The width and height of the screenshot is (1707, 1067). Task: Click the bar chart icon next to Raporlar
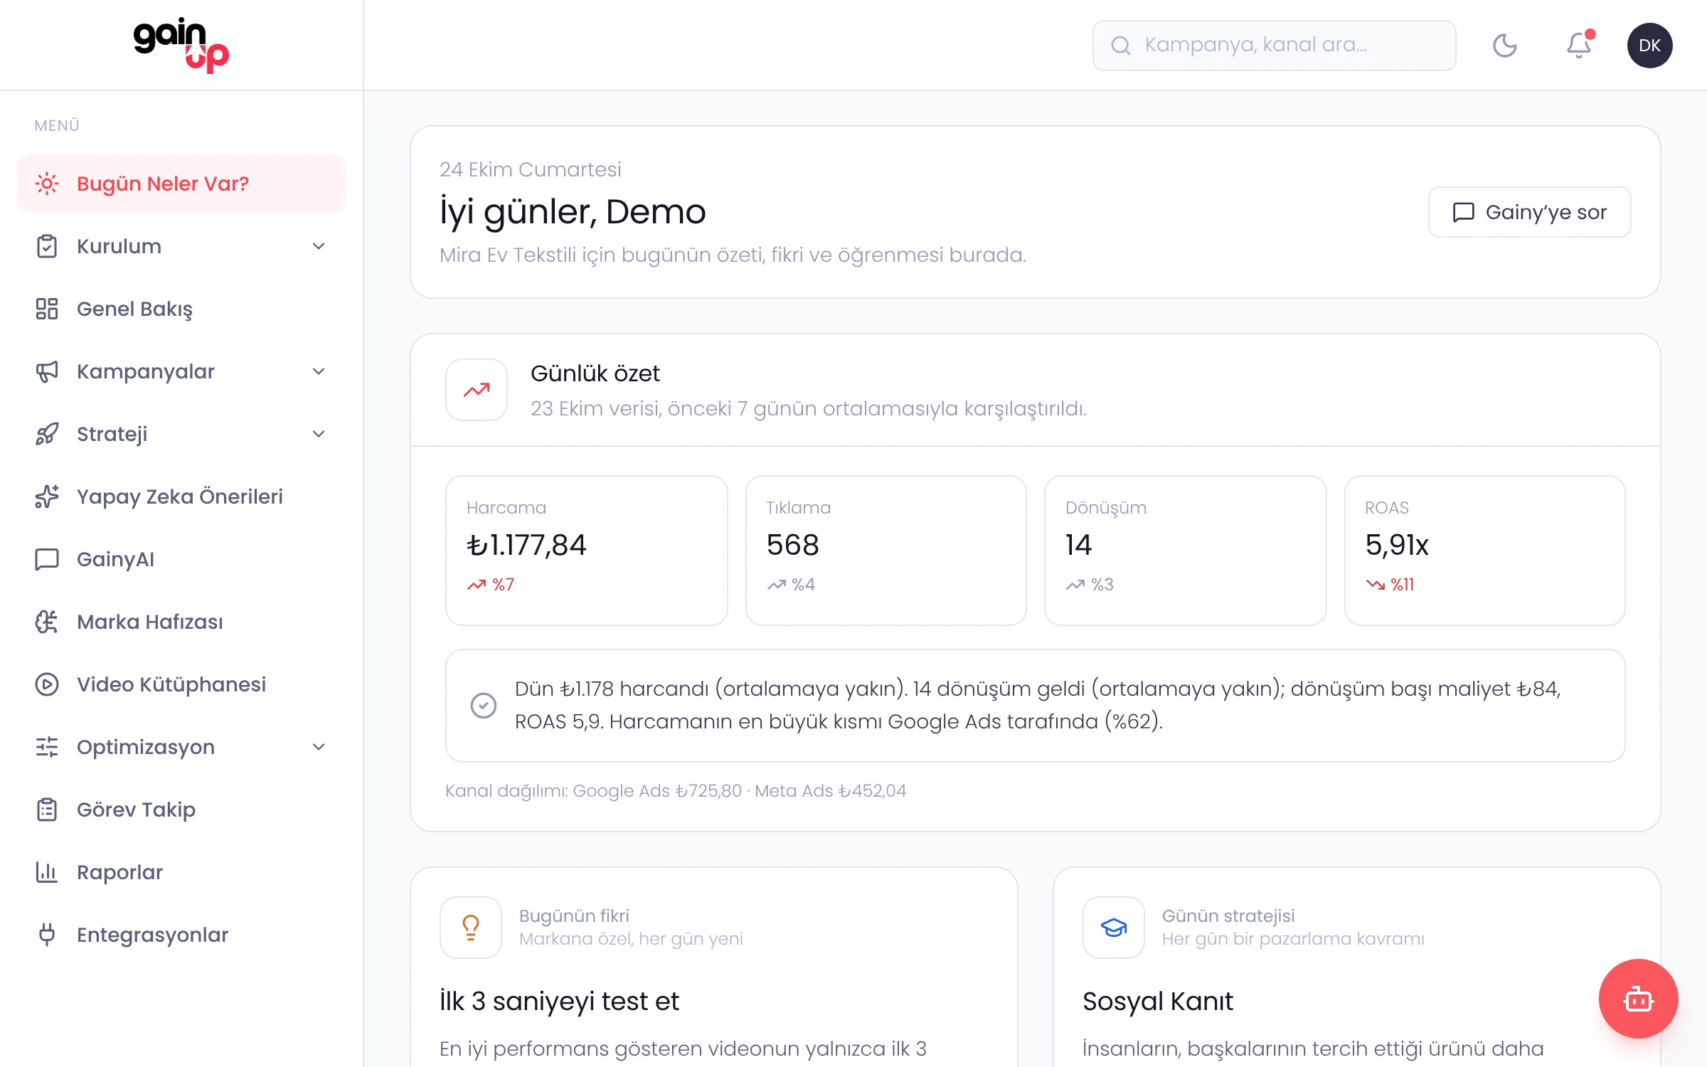[x=47, y=872]
